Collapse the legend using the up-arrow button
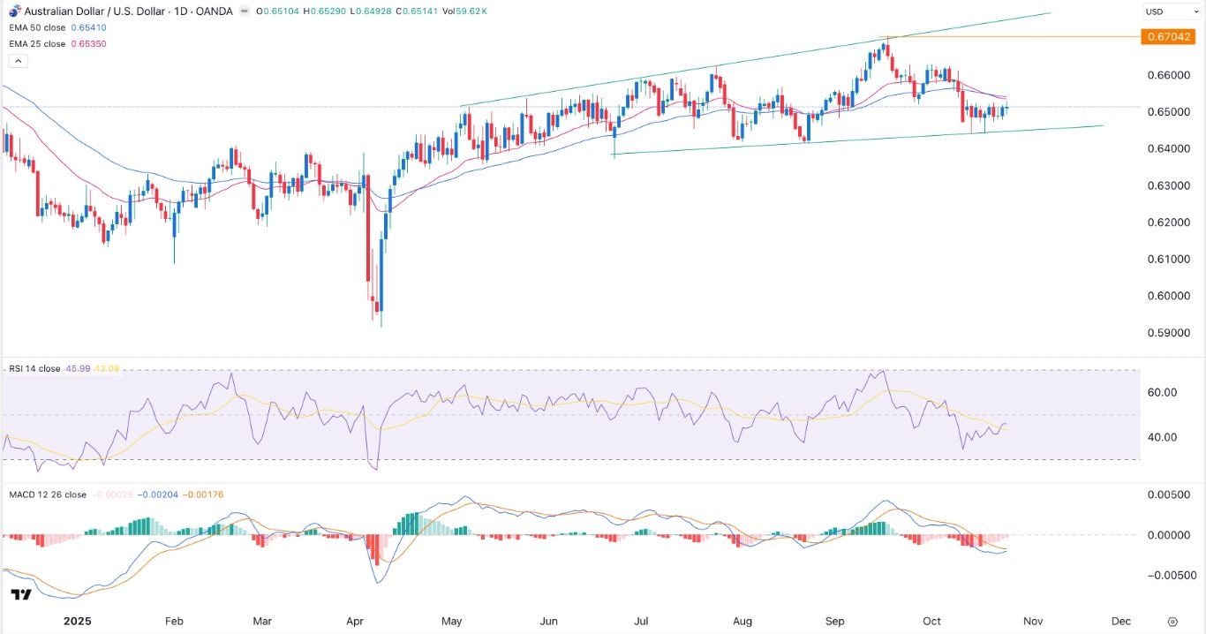Screen dimensions: 1206x634 tap(18, 60)
